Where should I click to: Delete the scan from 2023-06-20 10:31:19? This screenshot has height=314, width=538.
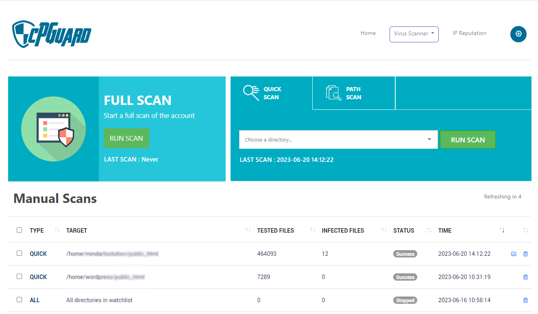(x=525, y=277)
